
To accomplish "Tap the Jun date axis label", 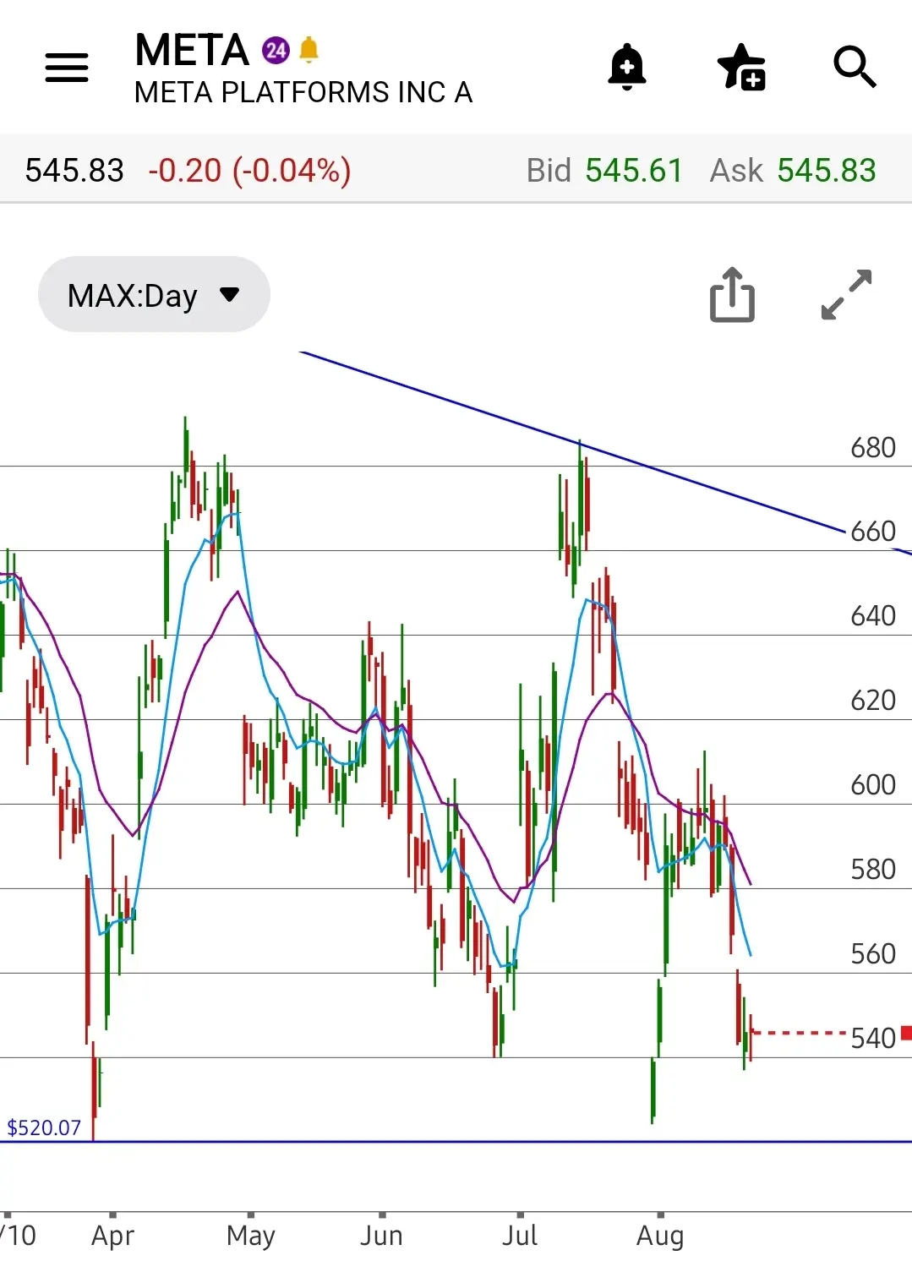I will click(x=381, y=1236).
